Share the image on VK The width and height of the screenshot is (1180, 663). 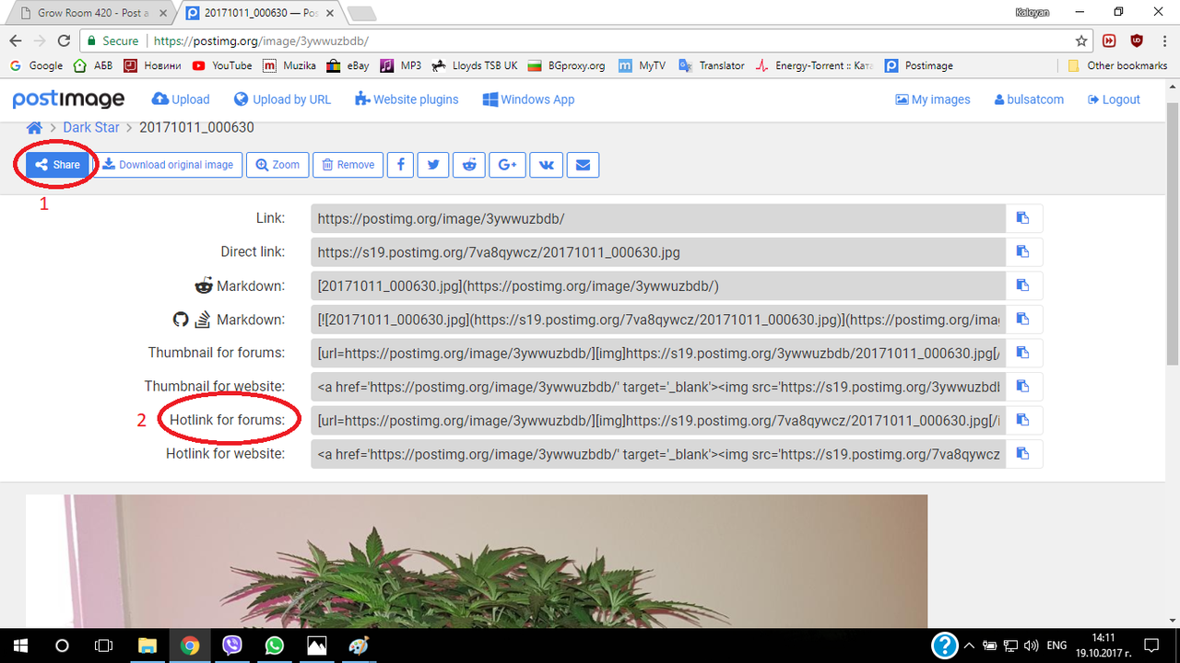pos(546,165)
